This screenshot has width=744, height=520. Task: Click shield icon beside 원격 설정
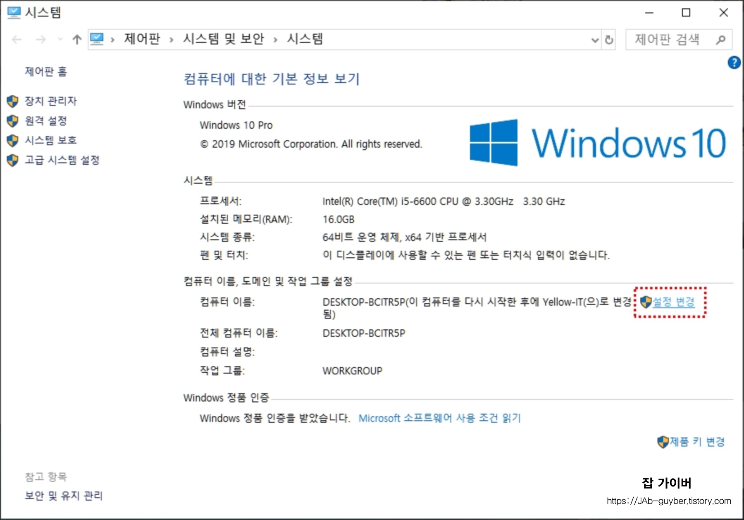point(13,121)
